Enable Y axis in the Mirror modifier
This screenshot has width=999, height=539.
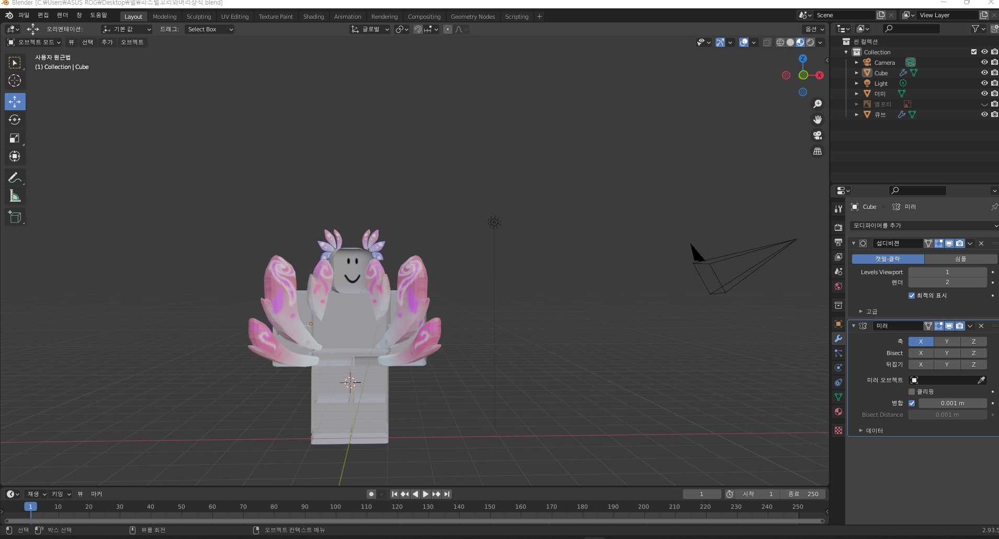[947, 341]
